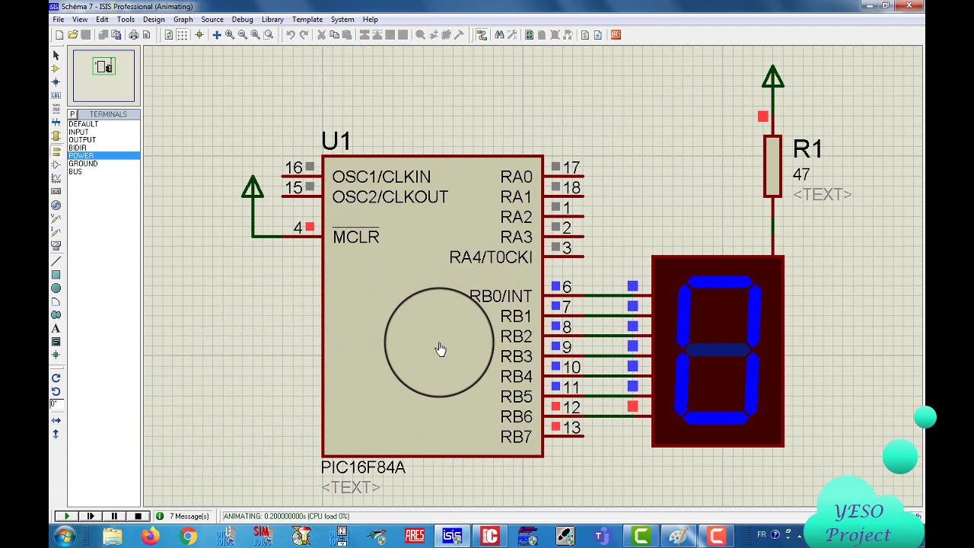The width and height of the screenshot is (974, 548).
Task: Toggle the wire autorouter
Action: (482, 35)
